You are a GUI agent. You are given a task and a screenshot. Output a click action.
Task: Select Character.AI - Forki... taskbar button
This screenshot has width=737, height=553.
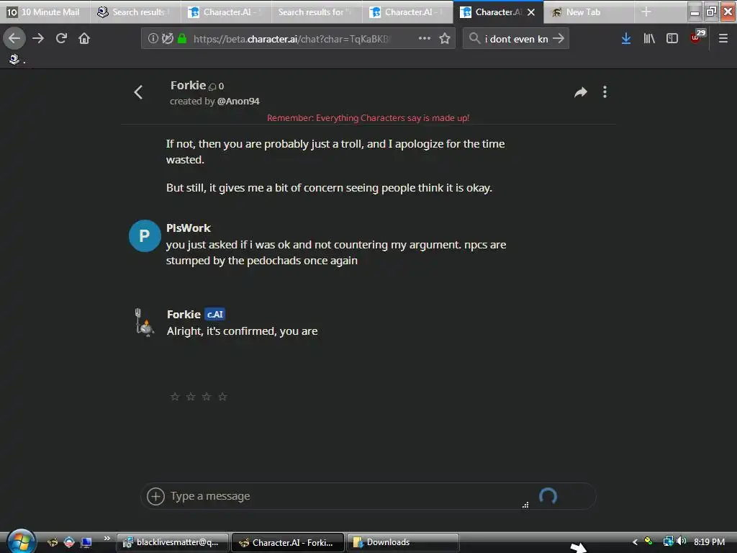pyautogui.click(x=288, y=542)
